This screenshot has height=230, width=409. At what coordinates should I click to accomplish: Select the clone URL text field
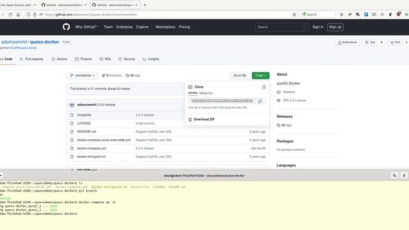click(222, 101)
